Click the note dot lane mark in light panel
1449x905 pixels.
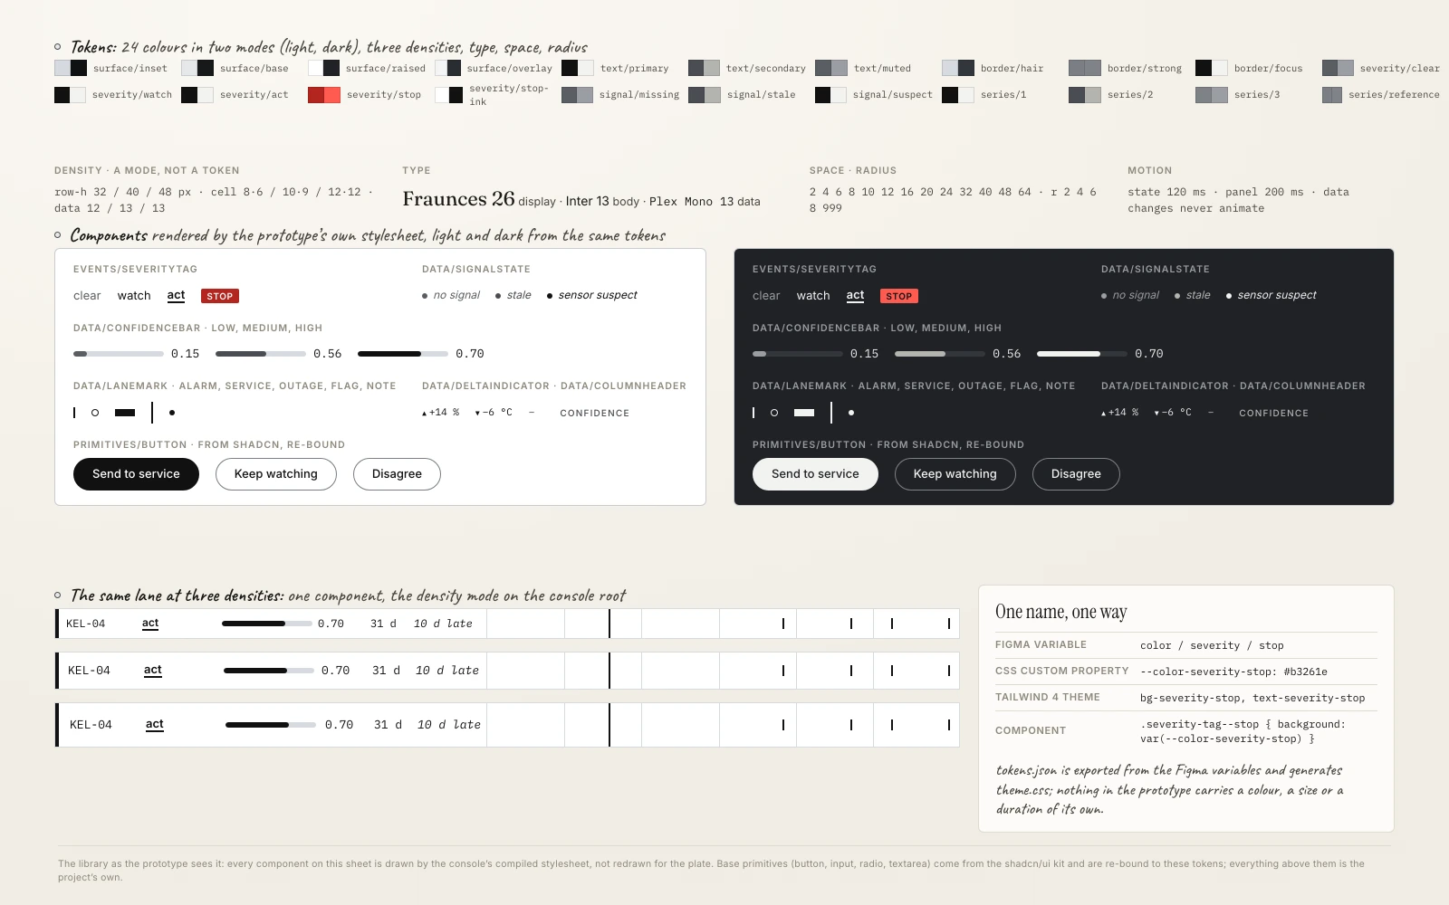(172, 413)
